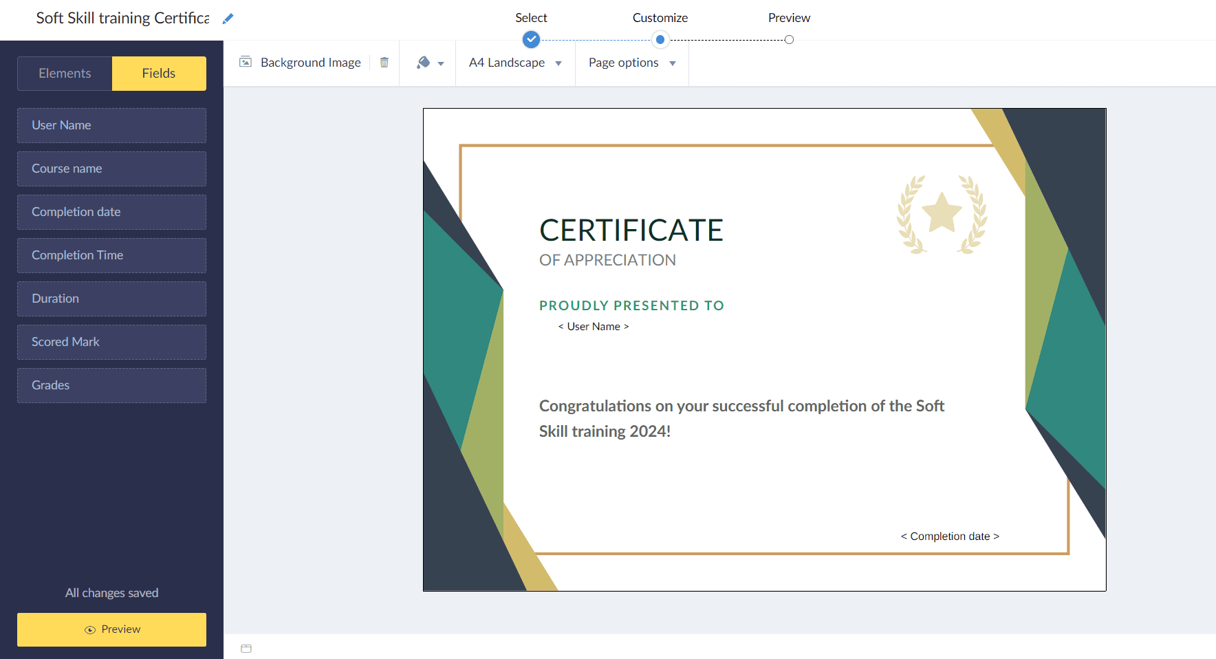Click the Customize step circle indicator
The image size is (1216, 659).
pyautogui.click(x=660, y=40)
